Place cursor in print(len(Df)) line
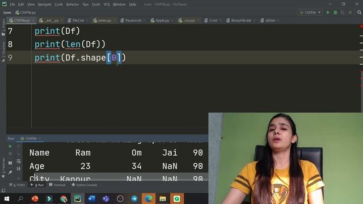Viewport: 363px width, 204px height. pyautogui.click(x=70, y=44)
